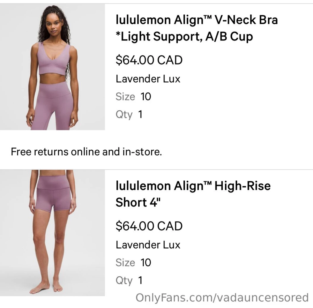
Task: Click the bra's Lavender Lux color label
Action: tap(148, 79)
